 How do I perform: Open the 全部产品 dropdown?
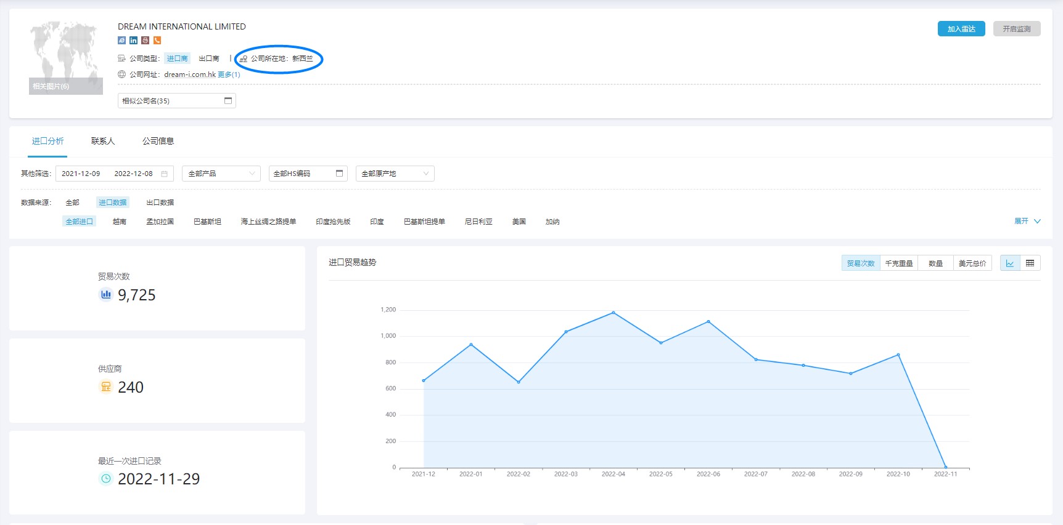[221, 174]
